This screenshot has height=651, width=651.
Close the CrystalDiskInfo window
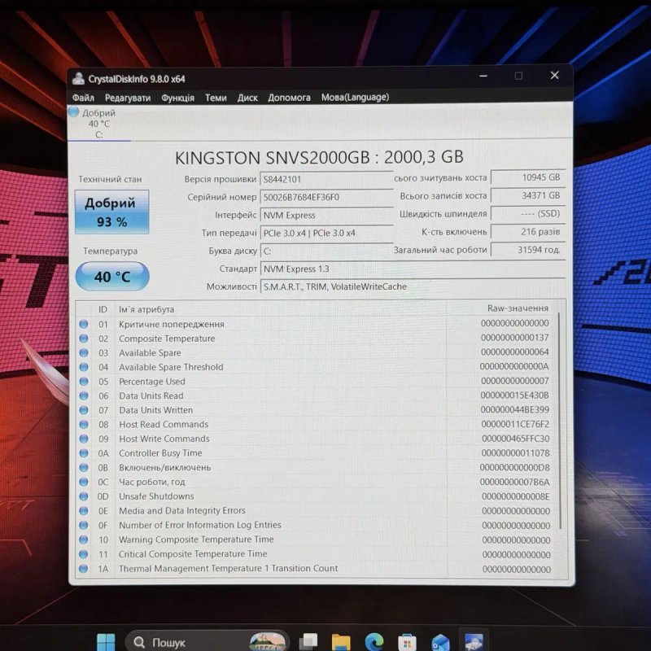554,75
